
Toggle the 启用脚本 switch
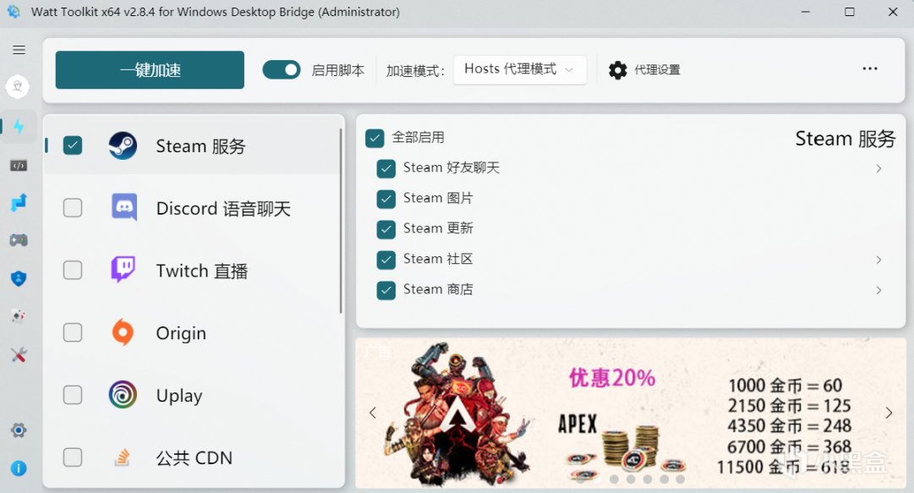pos(282,70)
